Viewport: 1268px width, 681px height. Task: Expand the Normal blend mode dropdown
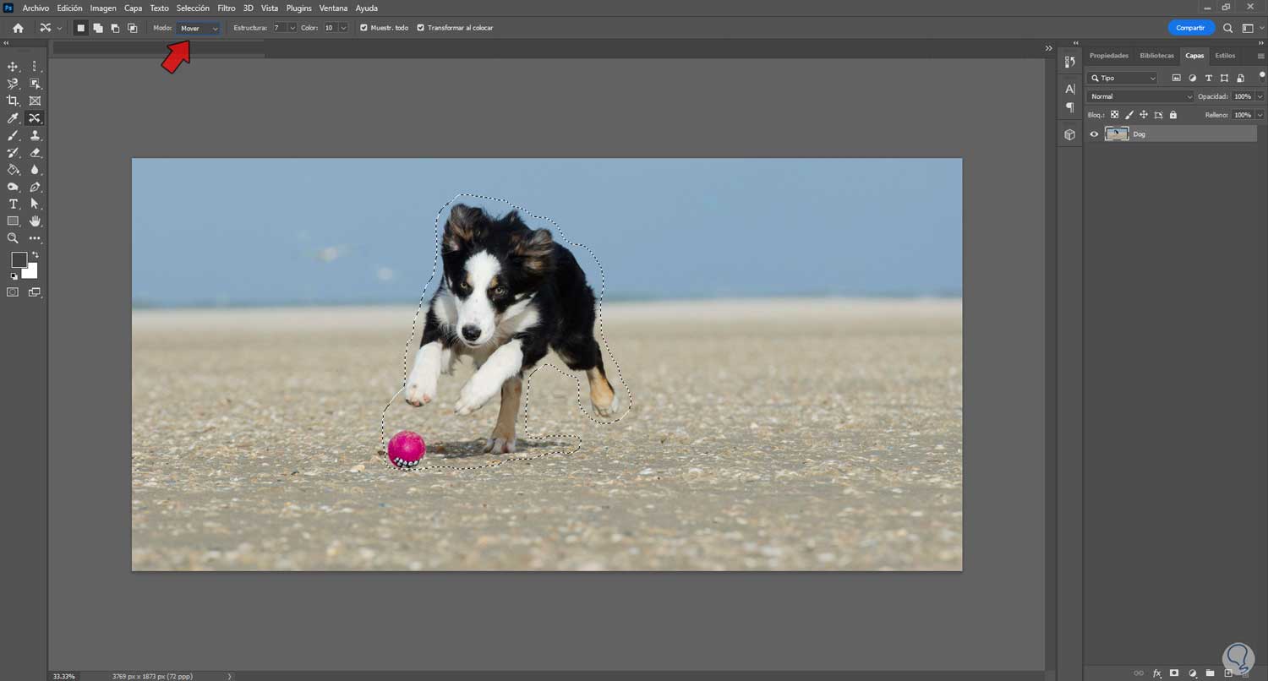point(1140,96)
